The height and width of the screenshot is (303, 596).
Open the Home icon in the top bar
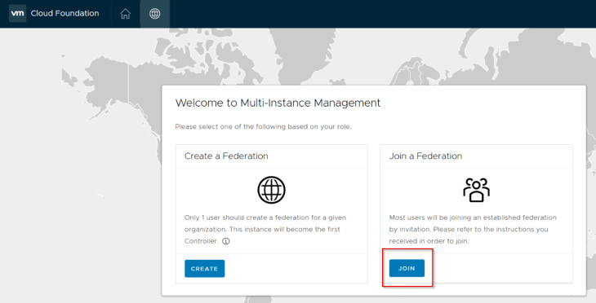[x=126, y=14]
